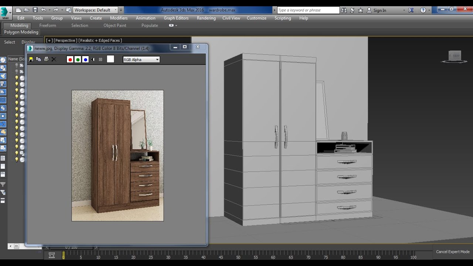473x266 pixels.
Task: Toggle blue channel in image viewer
Action: coord(85,59)
